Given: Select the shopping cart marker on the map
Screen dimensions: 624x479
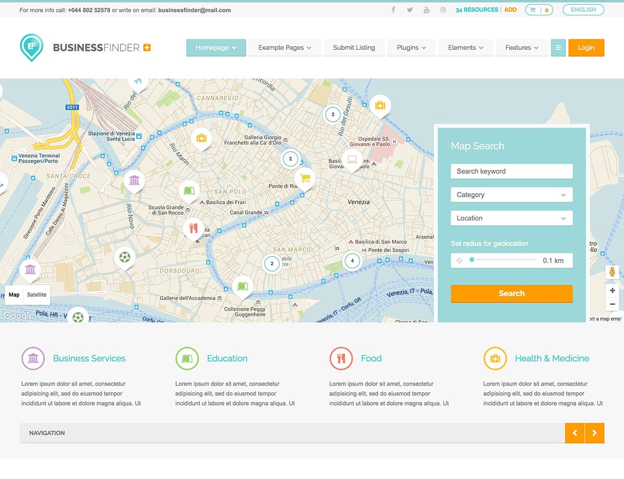Looking at the screenshot, I should 305,178.
